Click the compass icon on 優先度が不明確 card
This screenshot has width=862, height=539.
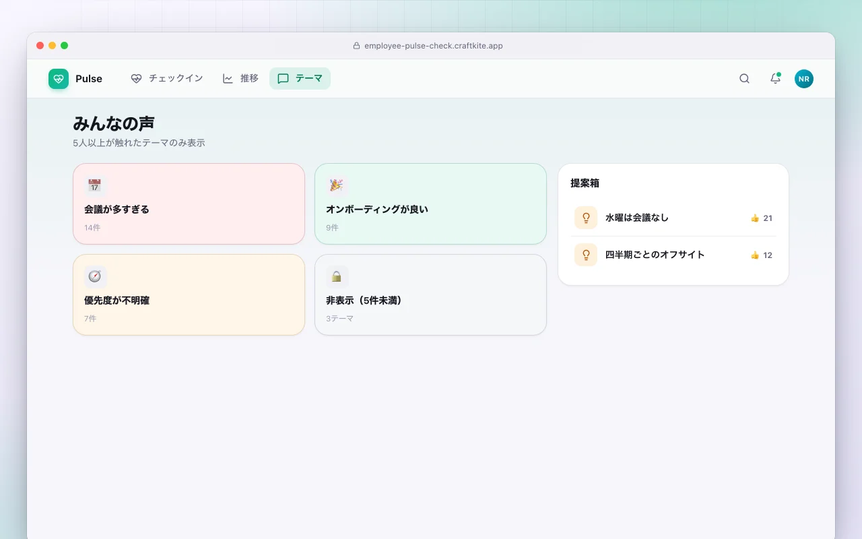point(94,276)
